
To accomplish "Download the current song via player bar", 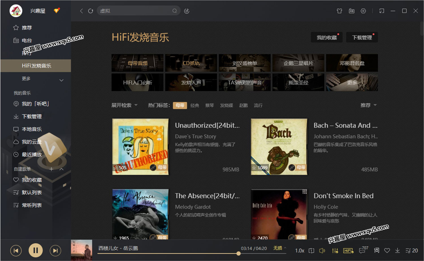I will [397, 251].
